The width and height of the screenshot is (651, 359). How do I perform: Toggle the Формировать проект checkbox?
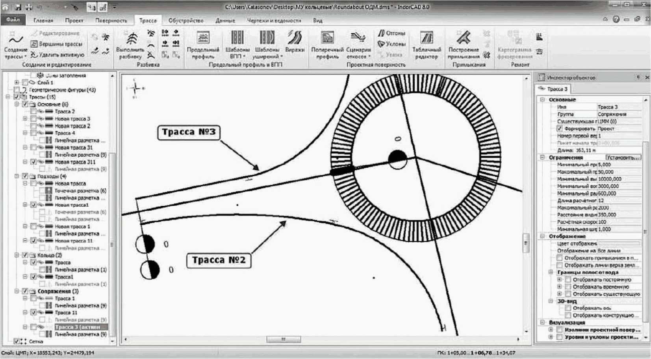pos(559,129)
